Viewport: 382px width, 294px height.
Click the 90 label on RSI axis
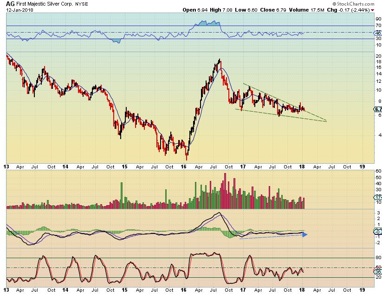[378, 19]
